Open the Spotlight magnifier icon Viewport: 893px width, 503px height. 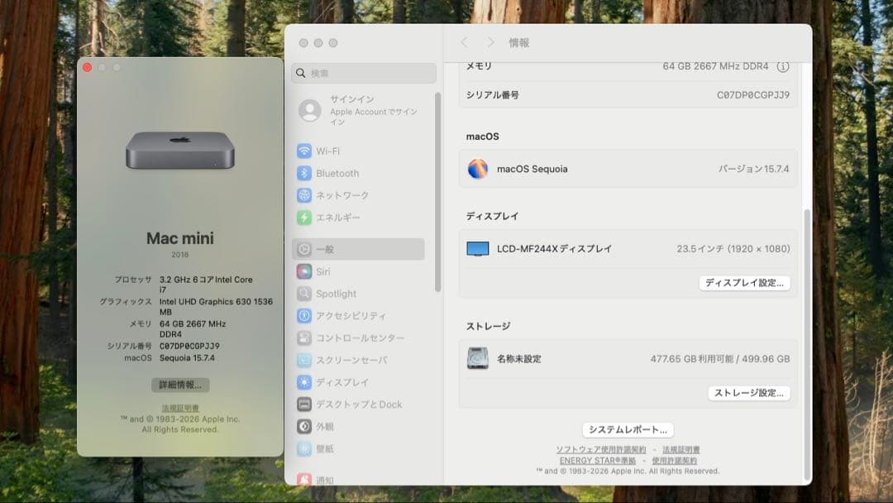click(x=304, y=294)
